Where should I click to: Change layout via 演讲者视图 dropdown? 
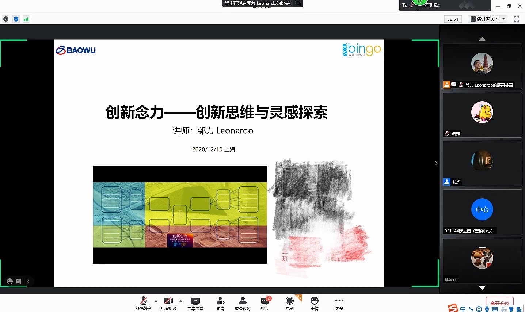tap(487, 19)
